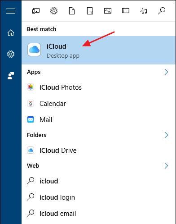Image resolution: width=176 pixels, height=224 pixels.
Task: Filter results by Web search icon
Action: point(162,11)
